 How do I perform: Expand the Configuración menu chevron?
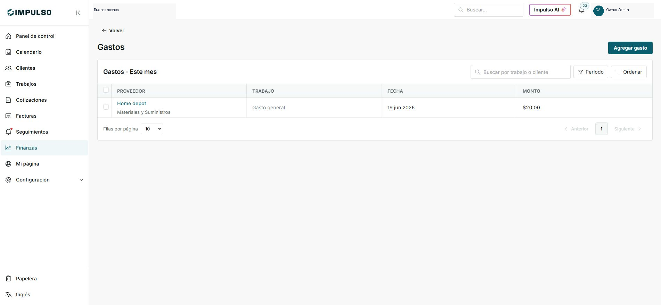tap(81, 180)
